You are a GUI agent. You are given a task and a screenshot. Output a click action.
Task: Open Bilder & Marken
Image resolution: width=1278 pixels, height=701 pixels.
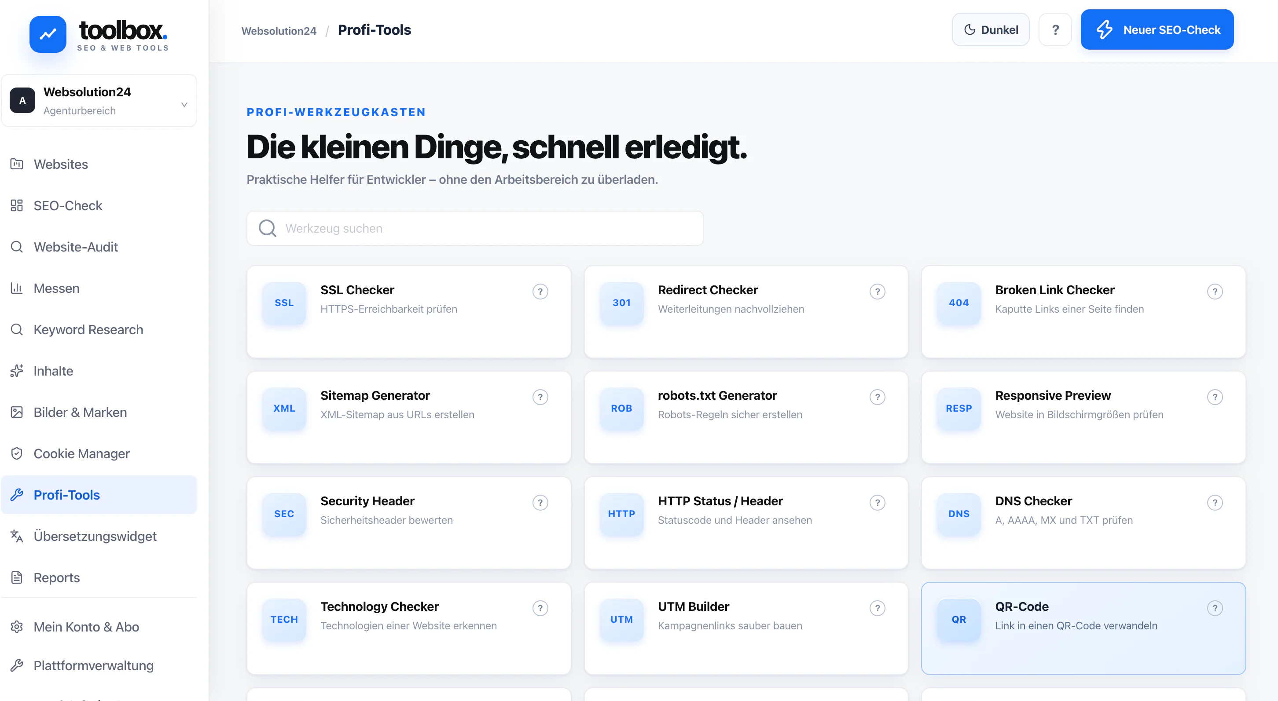(x=99, y=413)
